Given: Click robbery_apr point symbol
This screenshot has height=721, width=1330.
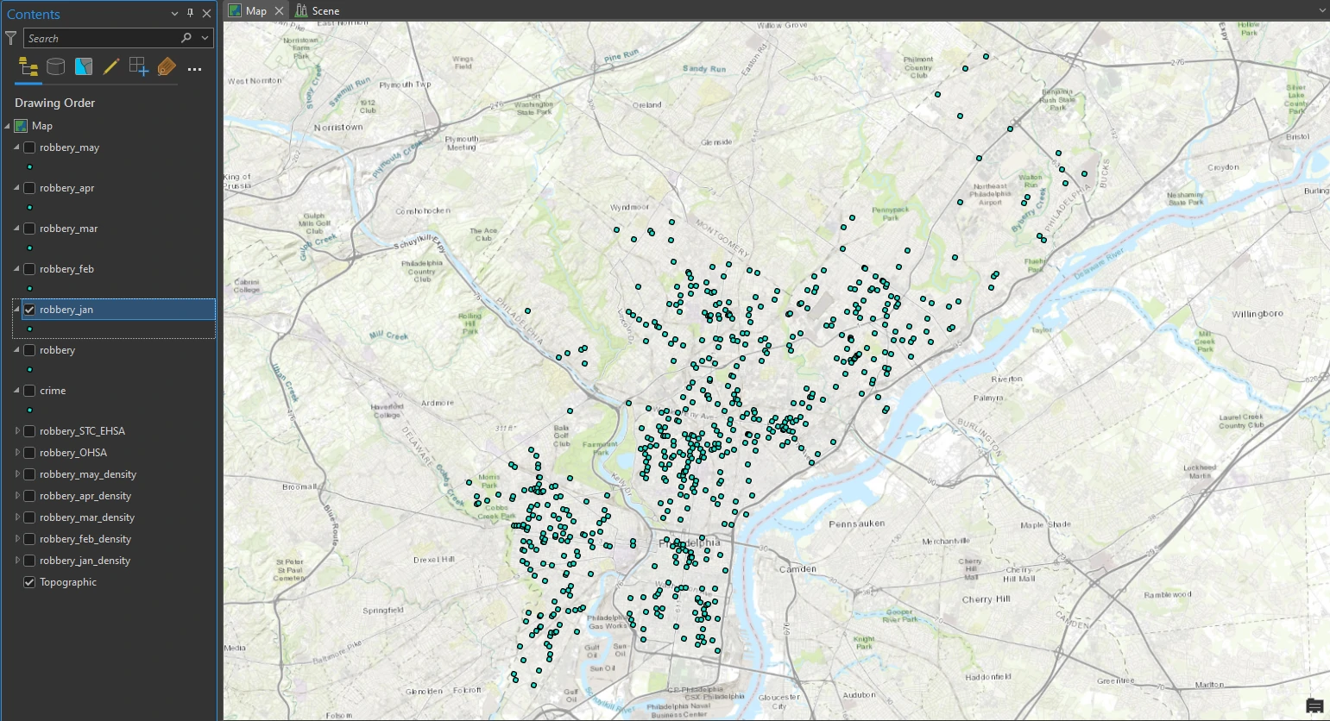Looking at the screenshot, I should 30,208.
